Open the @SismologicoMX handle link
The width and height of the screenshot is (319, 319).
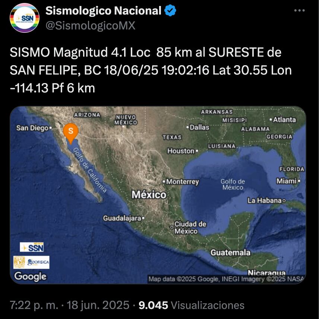point(90,25)
